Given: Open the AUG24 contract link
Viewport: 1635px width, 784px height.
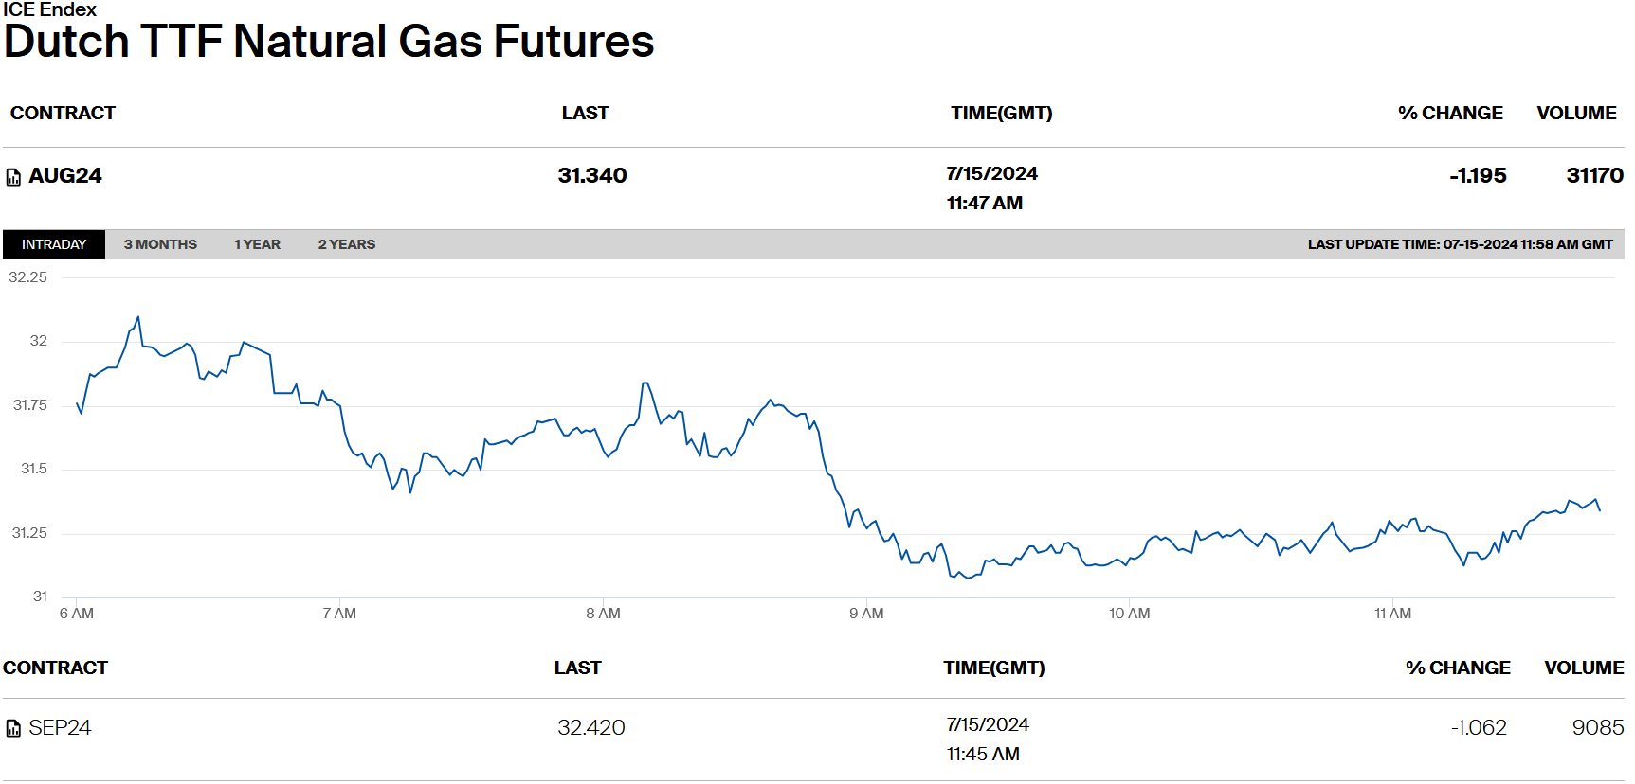Looking at the screenshot, I should click(x=65, y=175).
